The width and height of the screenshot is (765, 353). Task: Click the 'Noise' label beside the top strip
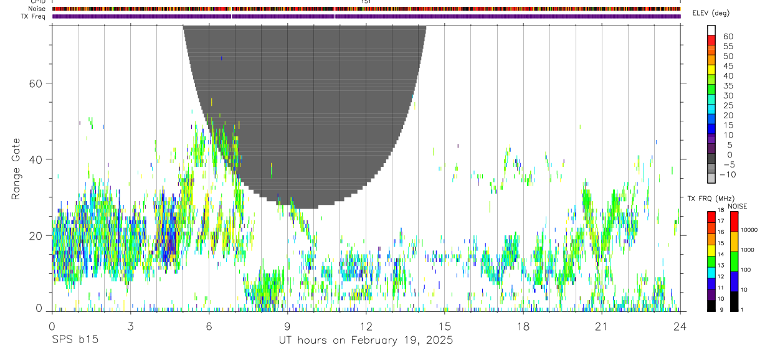pyautogui.click(x=38, y=9)
